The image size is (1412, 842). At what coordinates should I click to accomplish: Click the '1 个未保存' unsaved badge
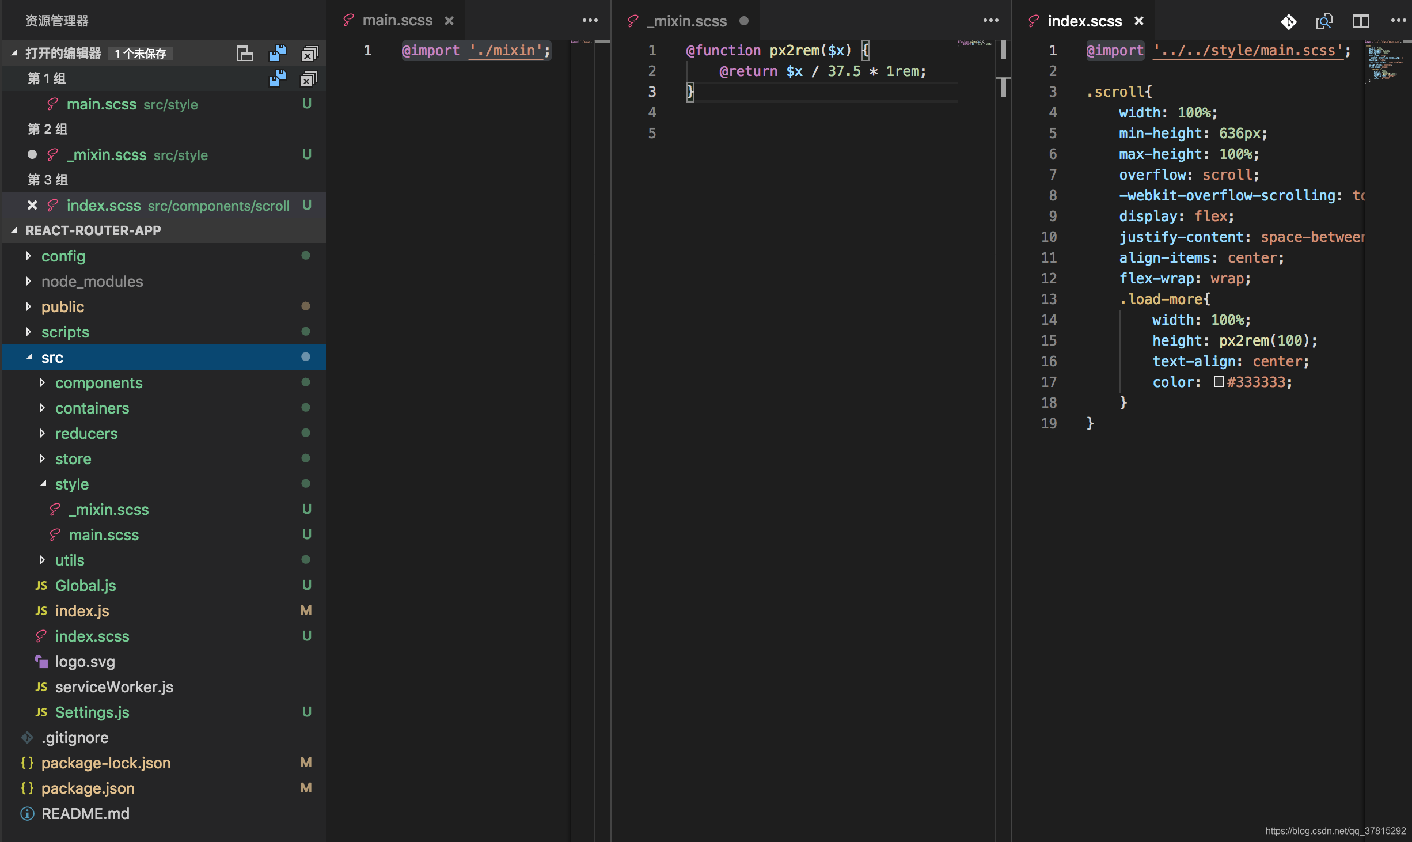(141, 54)
